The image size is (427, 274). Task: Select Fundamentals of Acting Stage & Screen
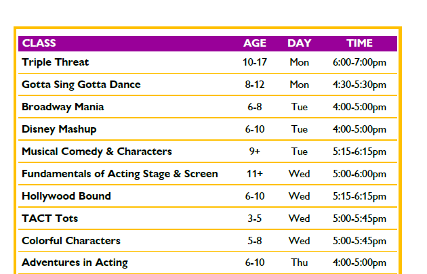pyautogui.click(x=120, y=174)
